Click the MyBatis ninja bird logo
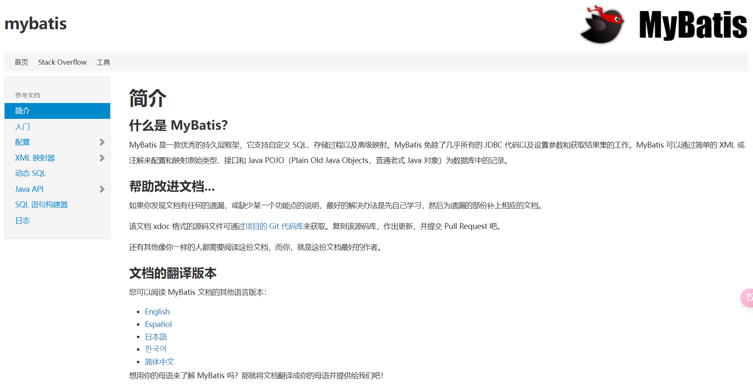 pos(602,25)
